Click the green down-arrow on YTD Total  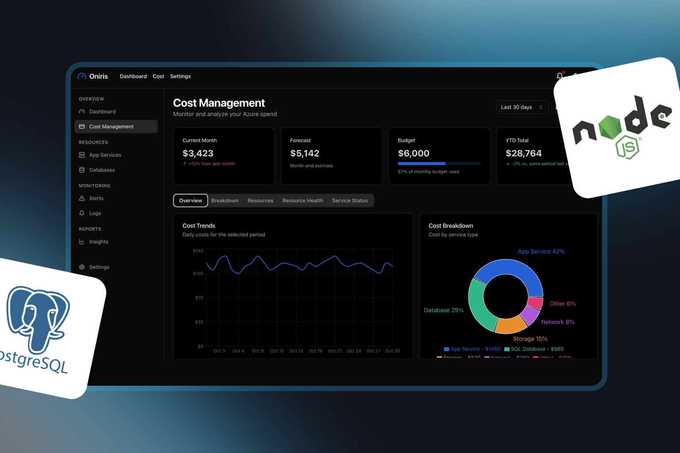coord(508,164)
